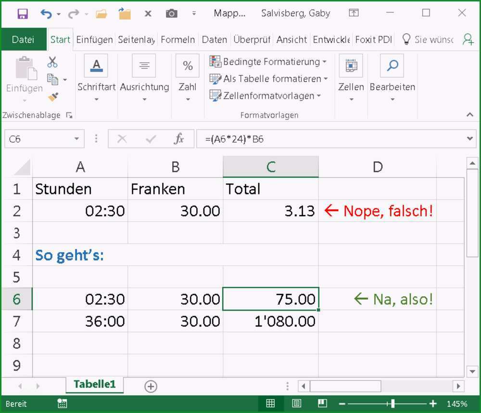
Task: Switch to Page Break Preview
Action: click(322, 403)
